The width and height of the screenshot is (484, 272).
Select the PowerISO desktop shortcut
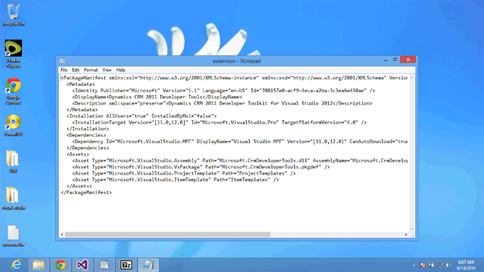tap(13, 125)
